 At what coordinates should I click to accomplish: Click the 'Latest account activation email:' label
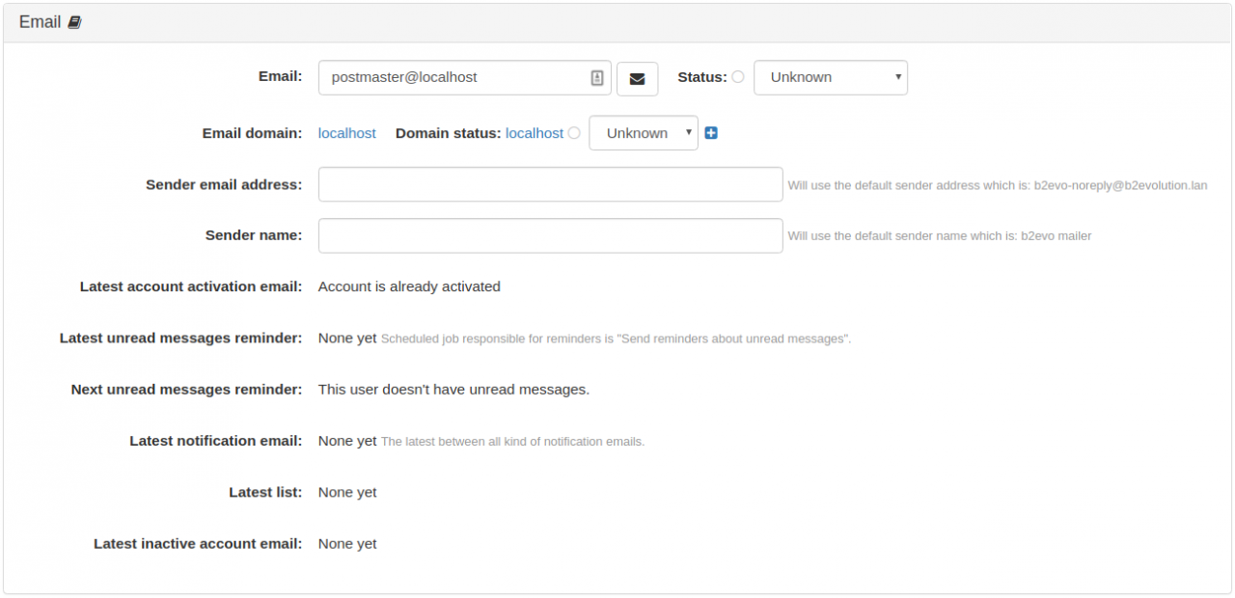(x=191, y=286)
